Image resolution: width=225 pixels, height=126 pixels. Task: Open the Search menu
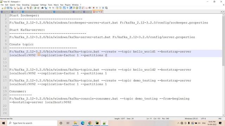tap(12, 5)
